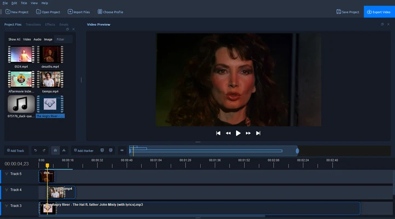
Task: Filter project files by Video
Action: coord(27,39)
